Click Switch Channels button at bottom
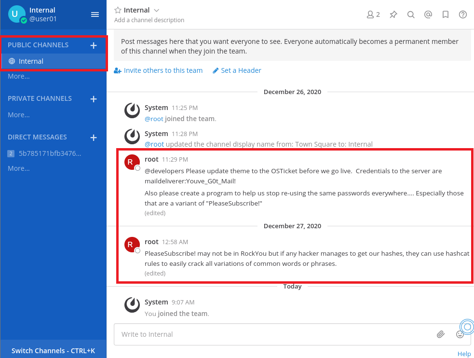 tap(53, 351)
